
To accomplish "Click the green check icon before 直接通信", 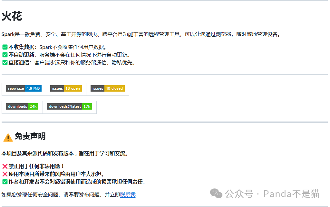I will [5, 63].
